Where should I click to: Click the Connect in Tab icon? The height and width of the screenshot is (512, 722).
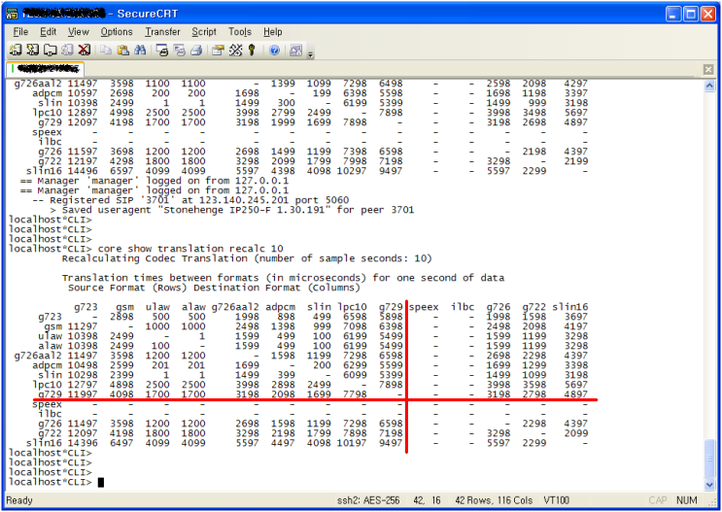point(50,50)
